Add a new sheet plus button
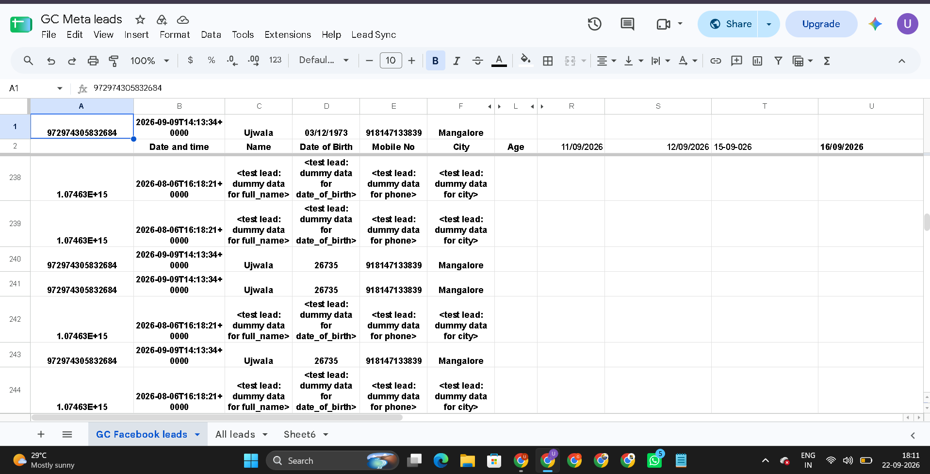The image size is (930, 474). click(x=41, y=434)
